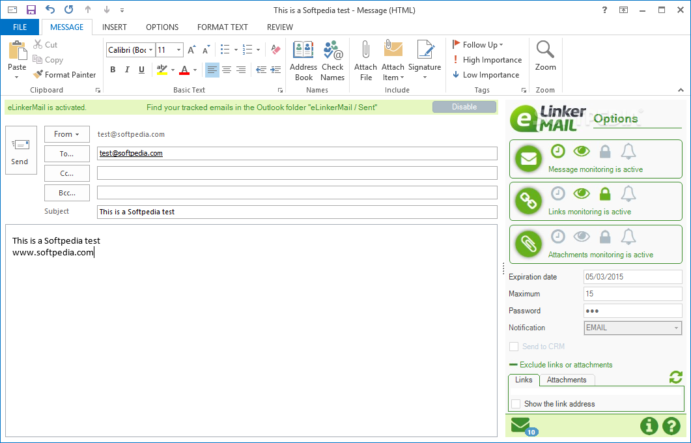The height and width of the screenshot is (443, 691).
Task: Click the Attachments monitoring paperclip icon
Action: 528,244
